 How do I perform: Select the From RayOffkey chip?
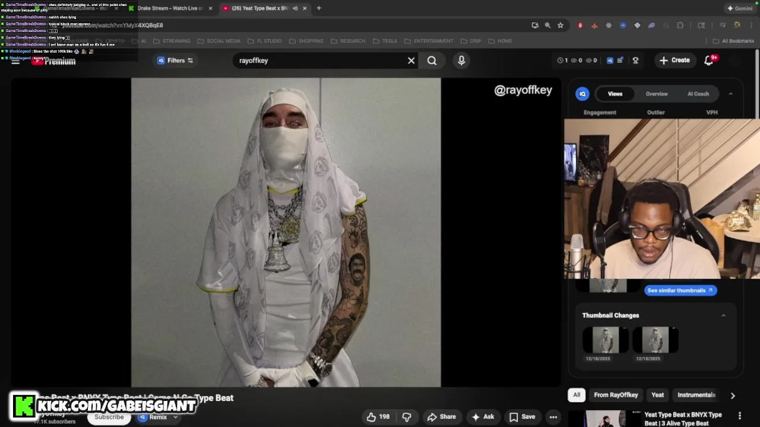click(616, 395)
